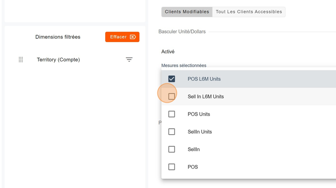336x188 pixels.
Task: Pick the 'POS Units' option text
Action: [x=199, y=114]
